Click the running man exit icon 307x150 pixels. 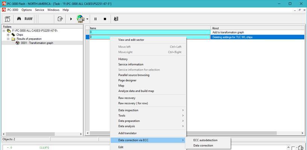pyautogui.click(x=116, y=19)
